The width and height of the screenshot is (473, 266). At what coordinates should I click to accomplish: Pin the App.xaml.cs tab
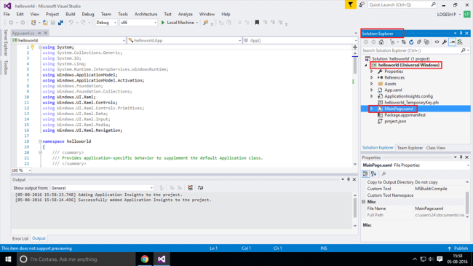[39, 33]
